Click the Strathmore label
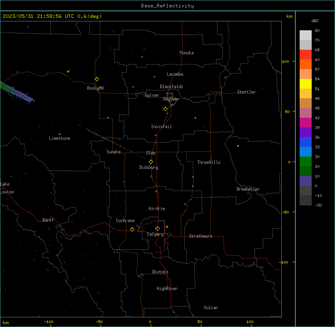The image size is (335, 327). 201,236
